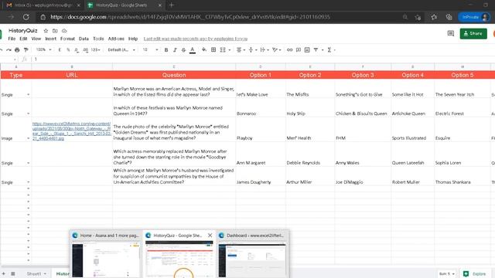
Task: Open the Format menu
Action: pyautogui.click(x=67, y=39)
